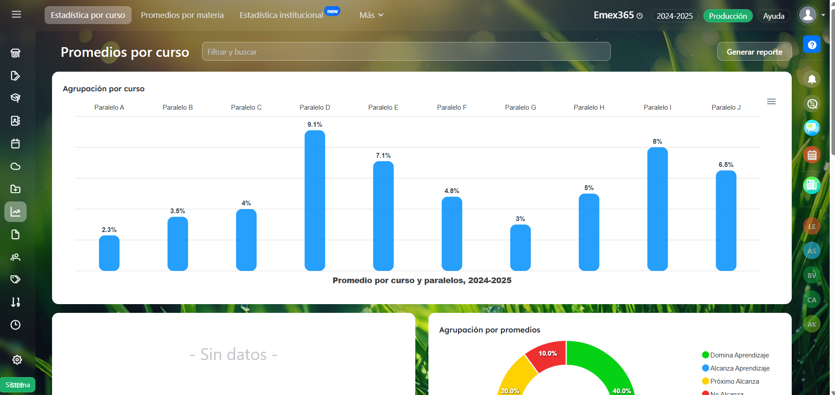This screenshot has width=835, height=395.
Task: Open the orange calendar icon on the right
Action: [812, 155]
